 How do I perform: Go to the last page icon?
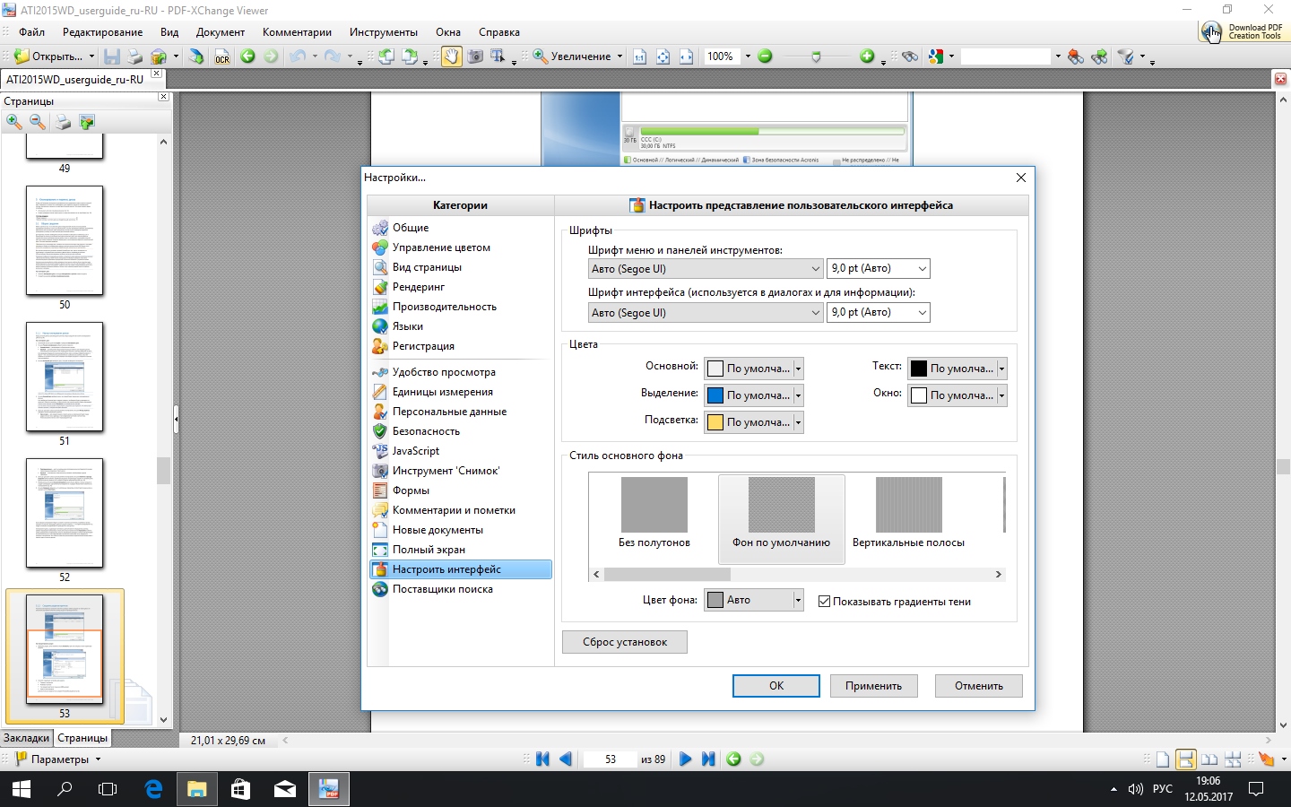(708, 759)
